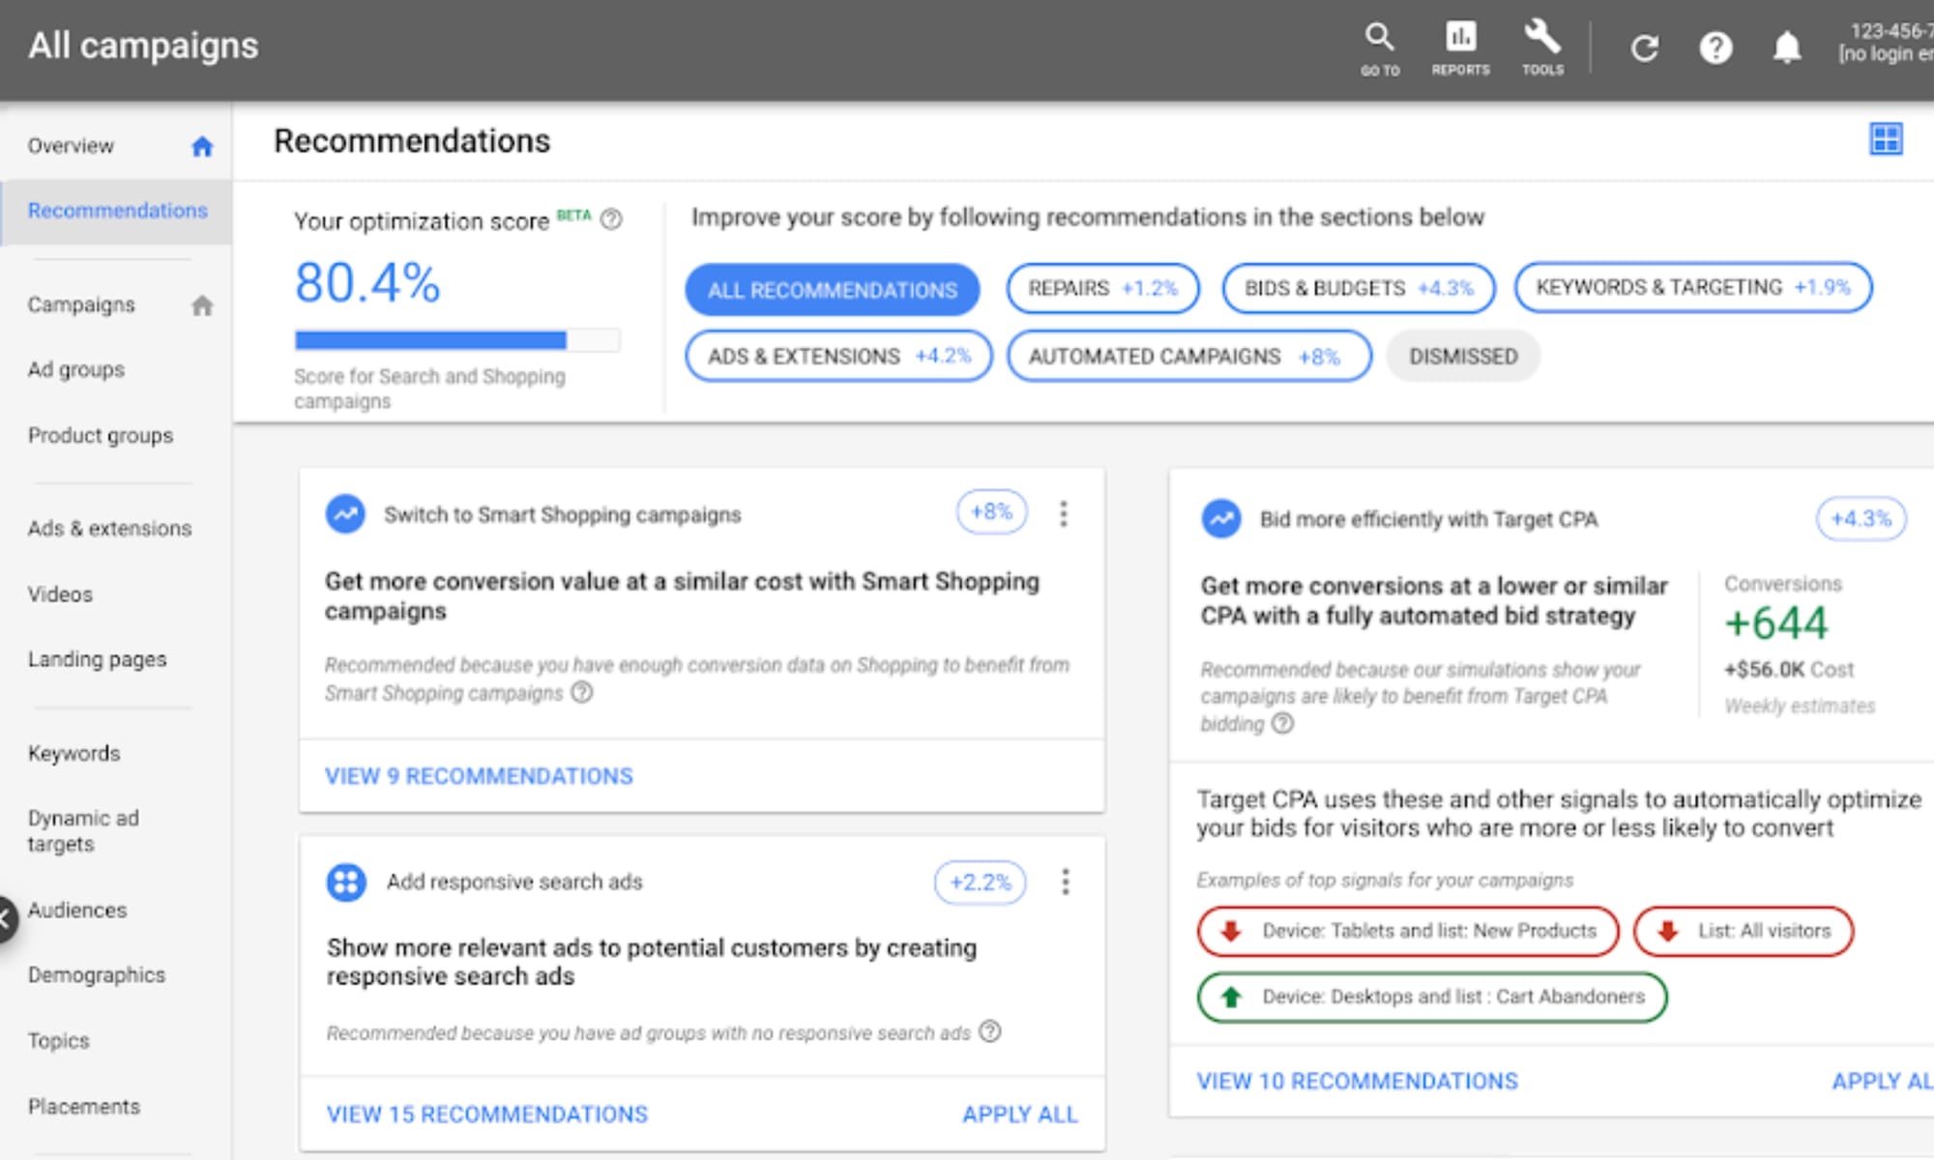
Task: Go to Overview in left sidebar
Action: click(71, 146)
